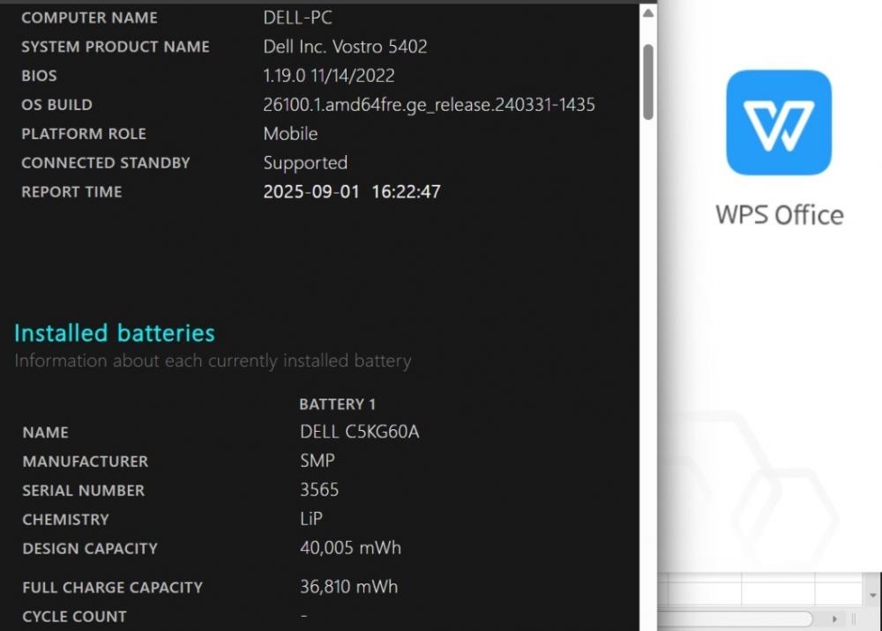
Task: Click the platform role value 'Mobile'
Action: [290, 134]
